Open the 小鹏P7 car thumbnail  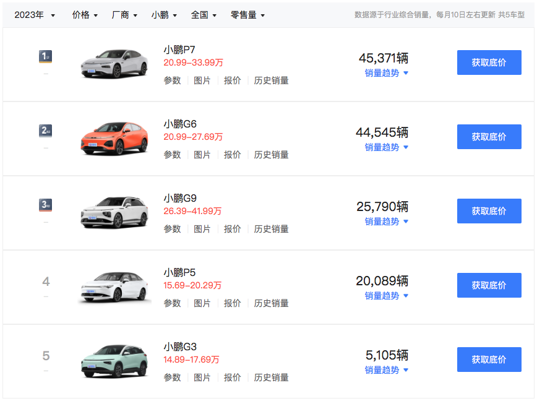pos(114,63)
